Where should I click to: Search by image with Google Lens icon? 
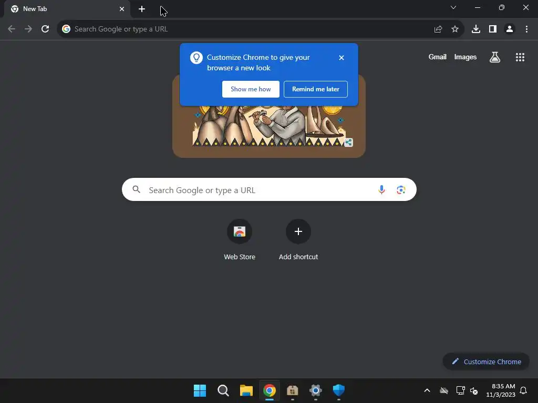click(x=401, y=189)
